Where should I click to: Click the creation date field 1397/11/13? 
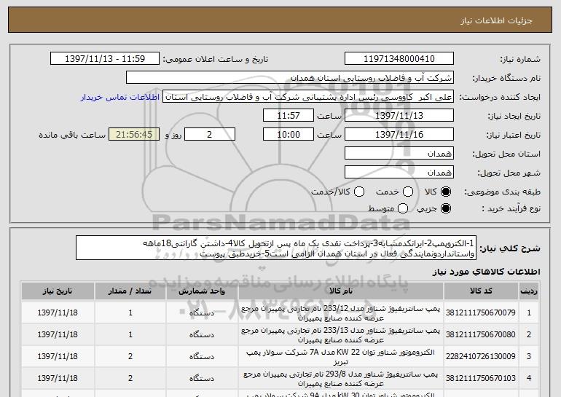pos(399,116)
